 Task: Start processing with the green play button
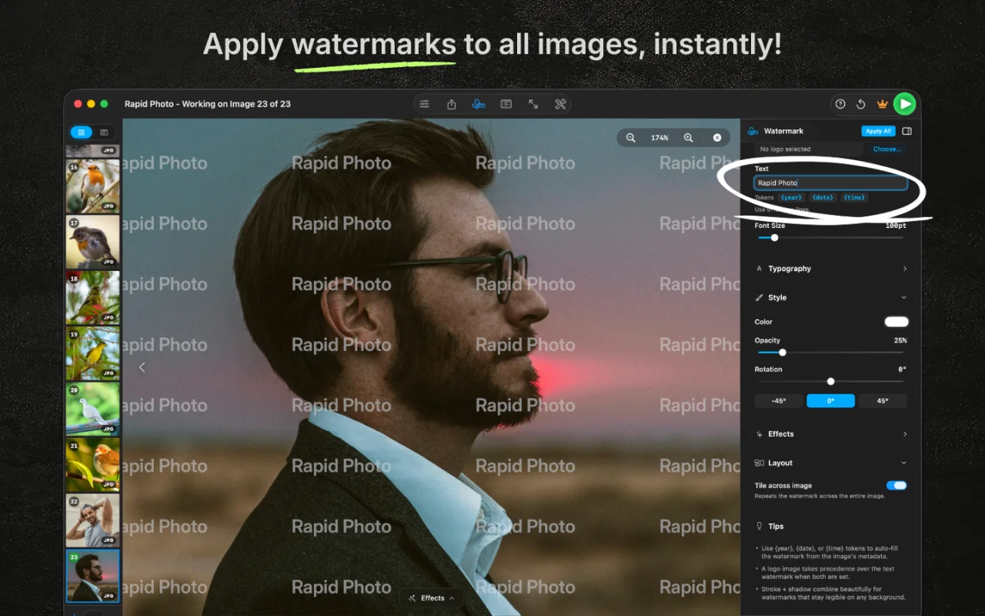pos(905,104)
